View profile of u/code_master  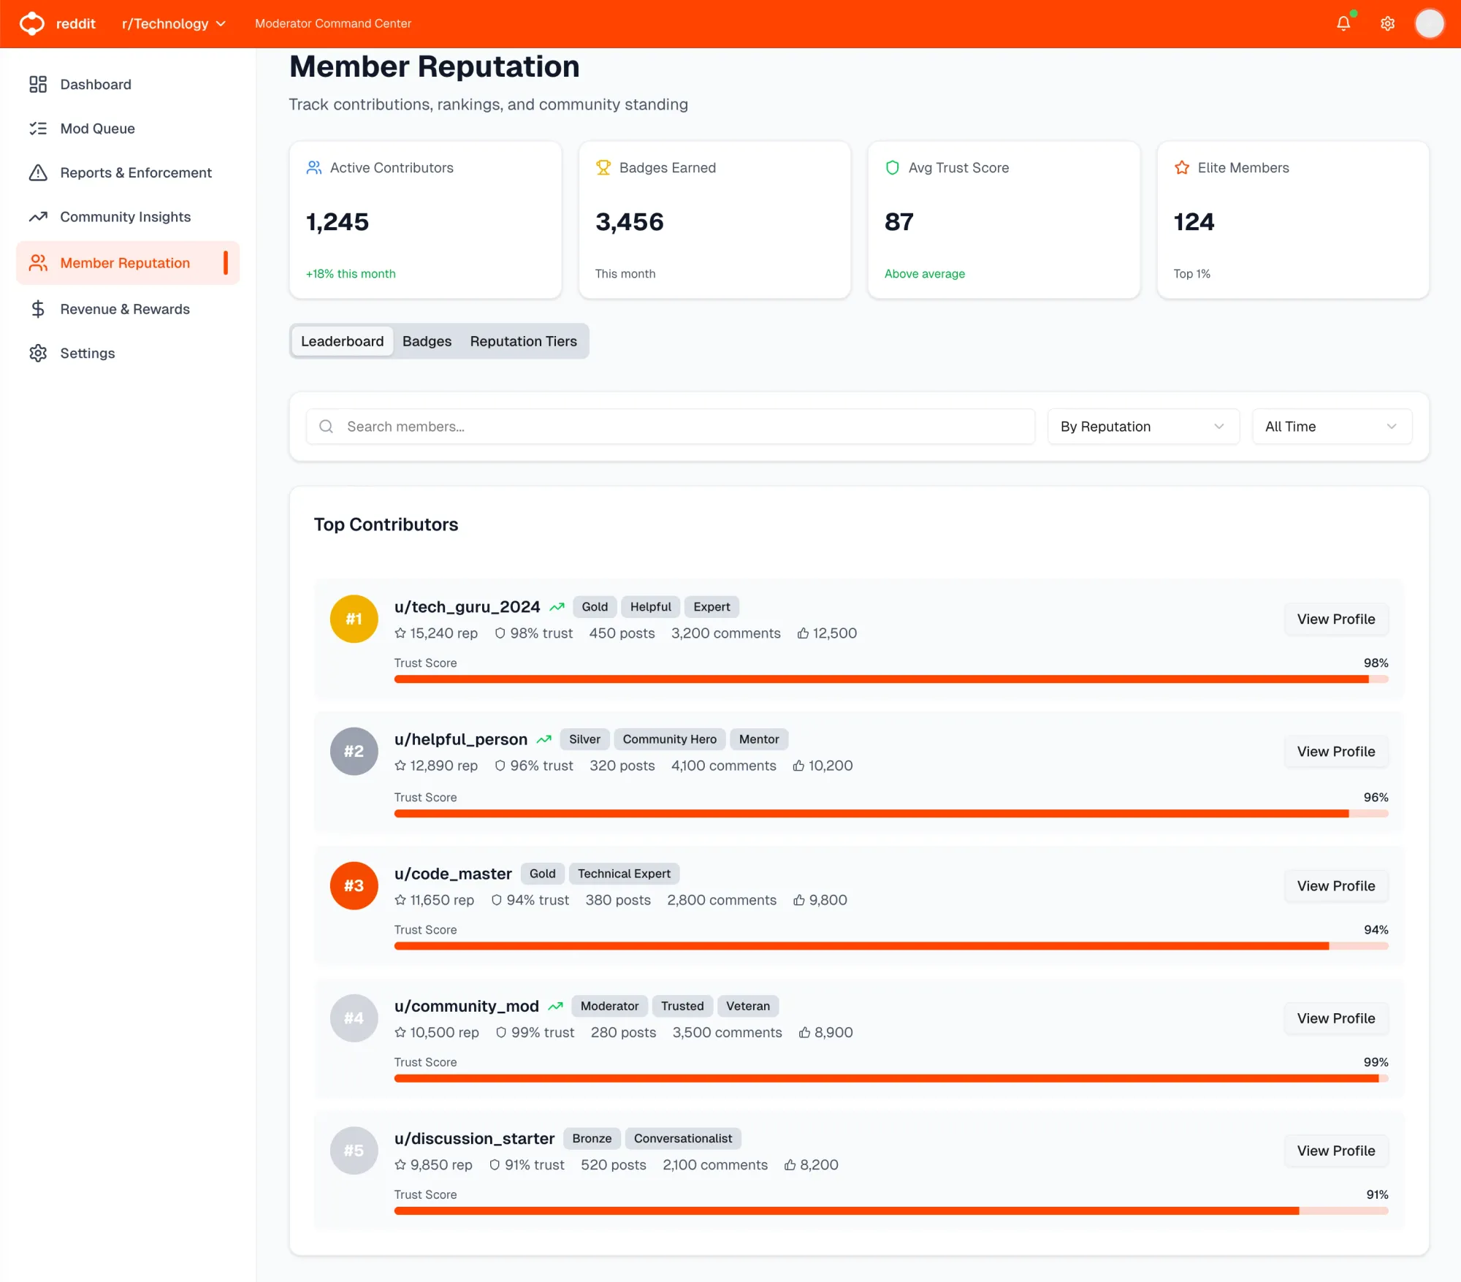click(x=1336, y=886)
